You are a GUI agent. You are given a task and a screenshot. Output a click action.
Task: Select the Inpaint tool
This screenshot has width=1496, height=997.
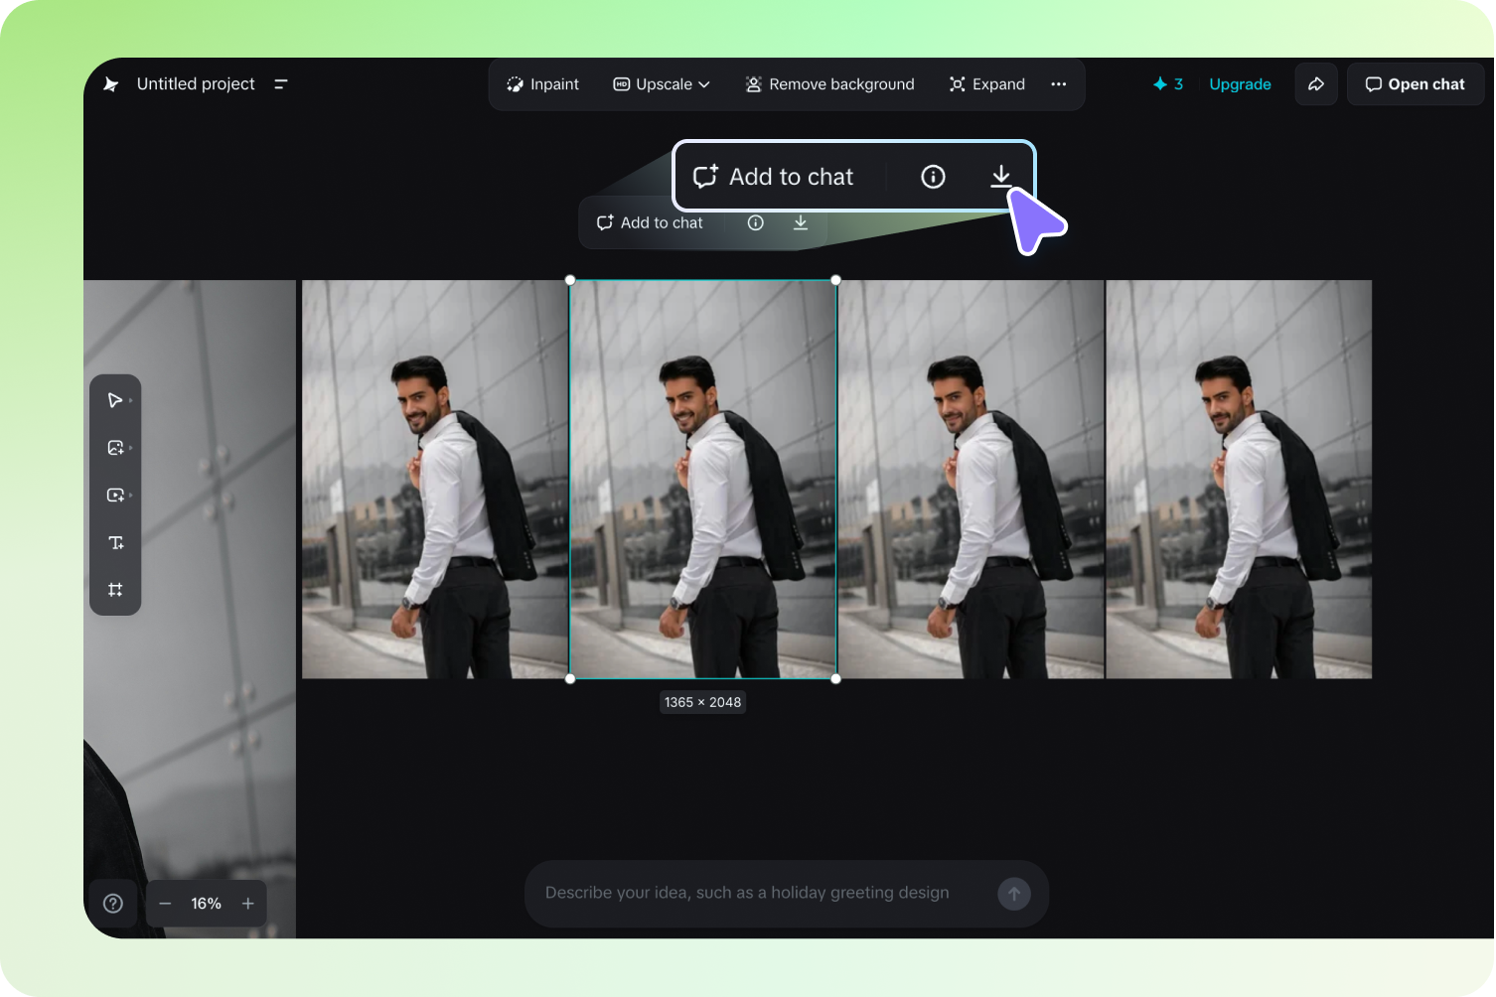pyautogui.click(x=542, y=84)
